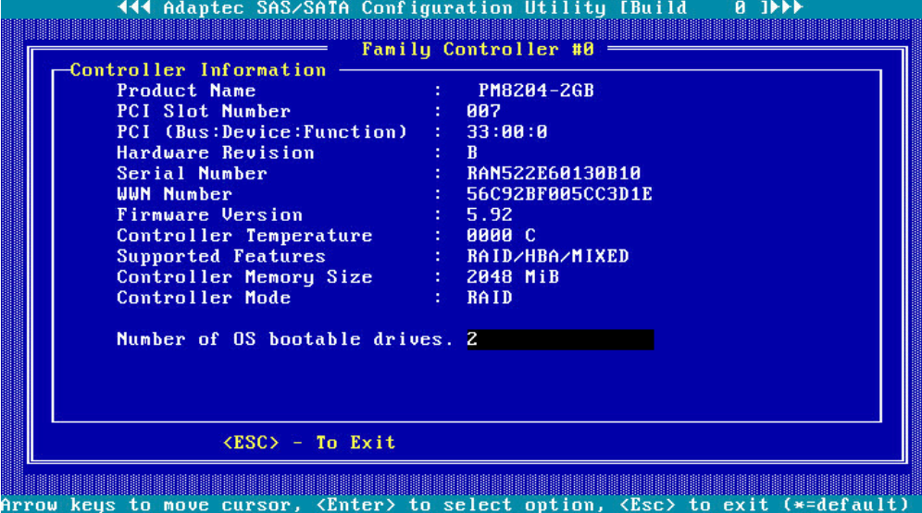The image size is (922, 513).
Task: Click the Hardware Revision value B
Action: 473,153
